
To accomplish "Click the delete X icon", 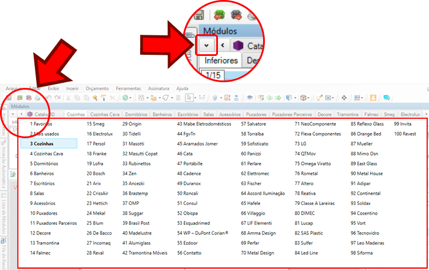I will click(113, 98).
